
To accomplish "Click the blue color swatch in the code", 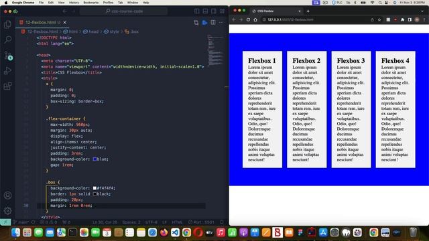I will (x=95, y=159).
